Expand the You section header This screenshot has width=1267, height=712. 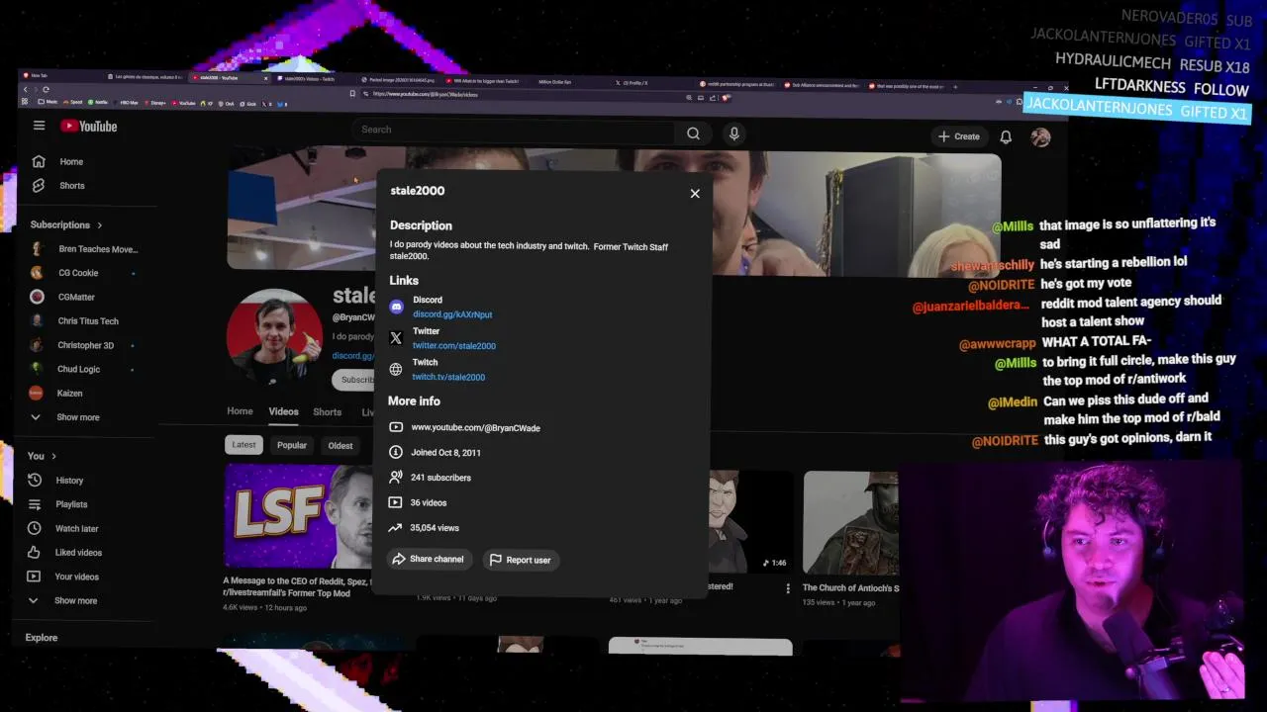(42, 456)
